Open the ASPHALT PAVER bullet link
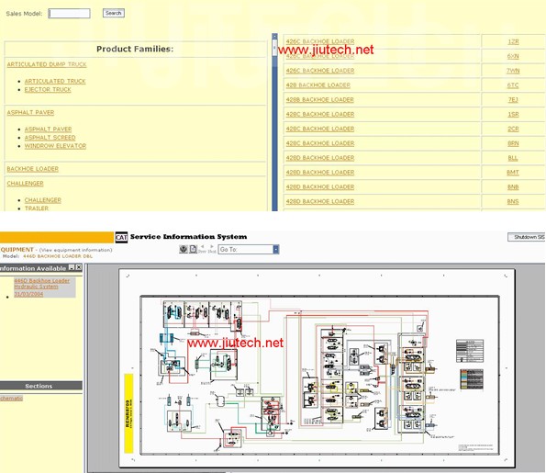Screen dimensions: 546x473 (48, 130)
